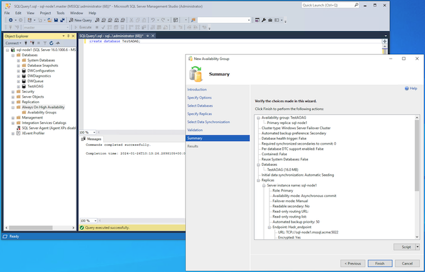Click the summary list vertical scrollbar thumb

(x=417, y=156)
